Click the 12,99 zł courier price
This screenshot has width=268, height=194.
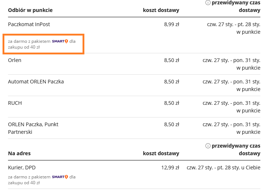(x=170, y=168)
